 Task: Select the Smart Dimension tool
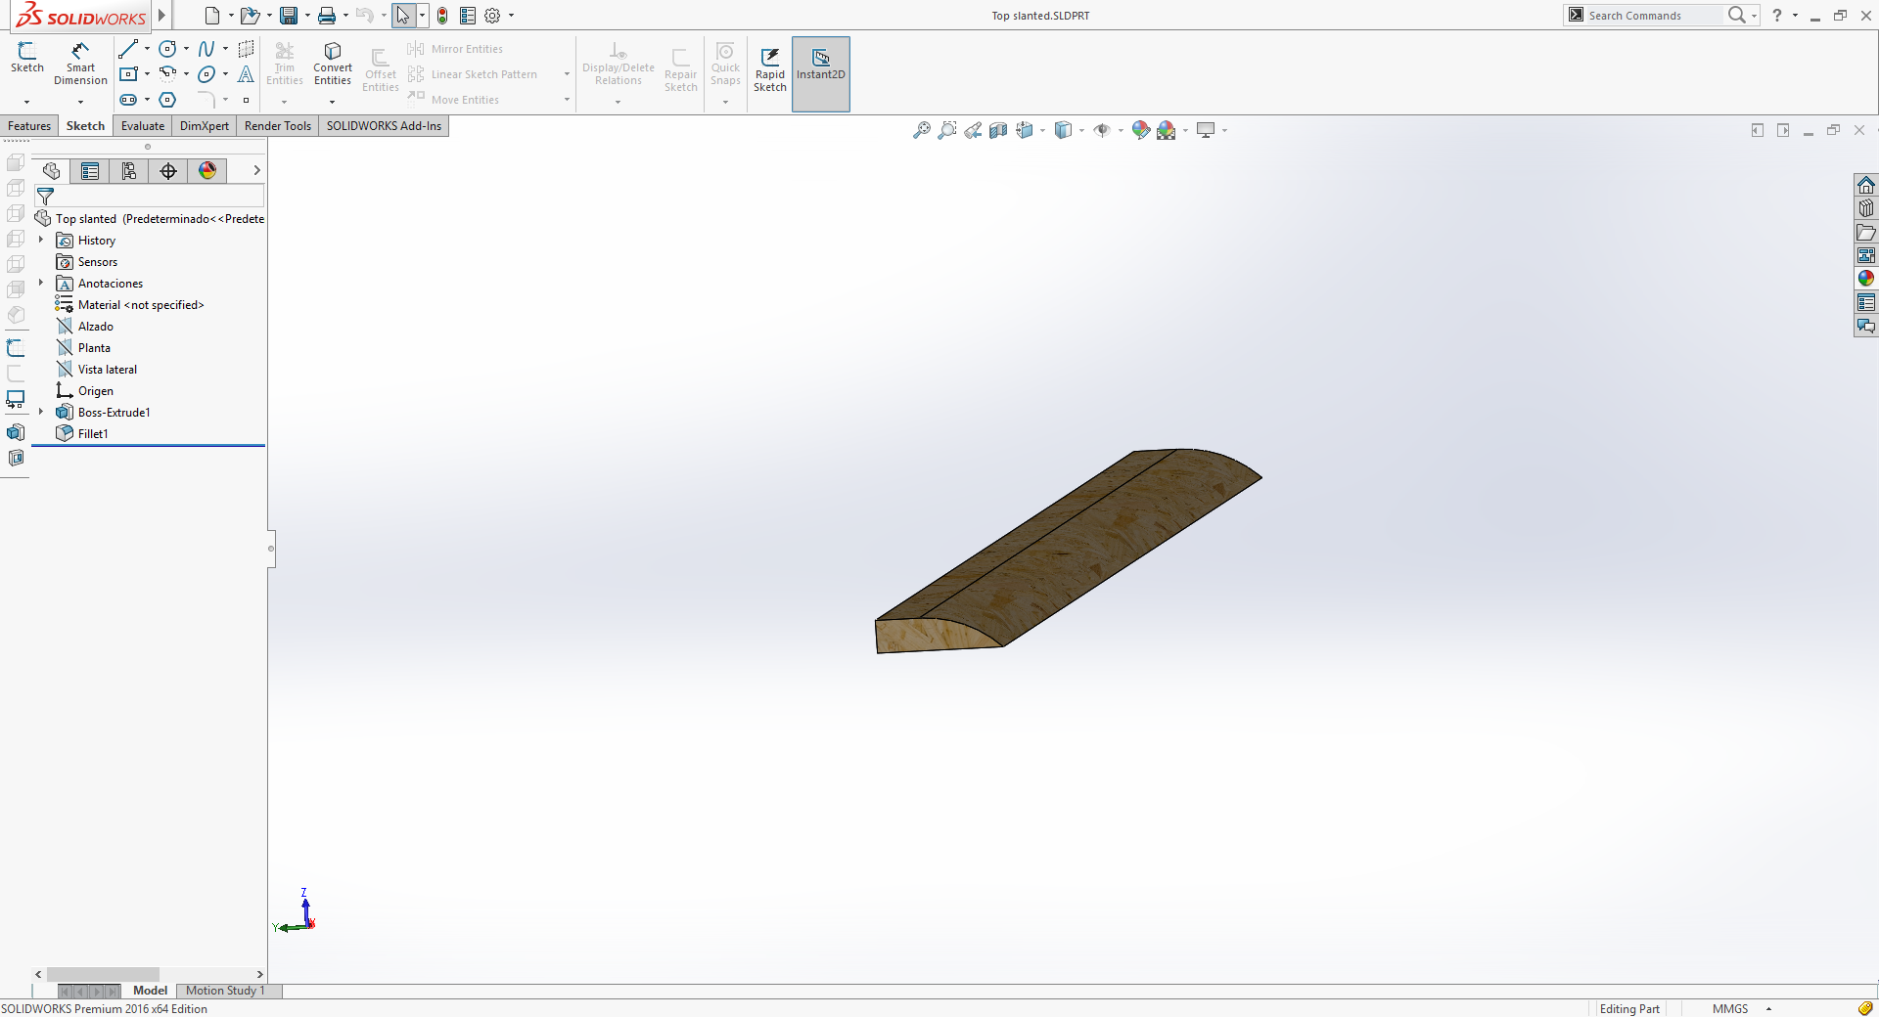point(80,64)
